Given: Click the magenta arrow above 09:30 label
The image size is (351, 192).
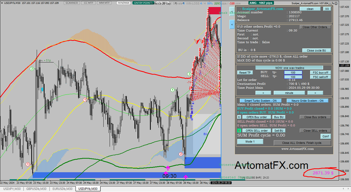Looking at the screenshot, I should (x=168, y=168).
